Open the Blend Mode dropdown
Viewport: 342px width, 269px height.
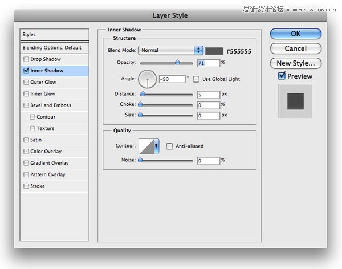(x=170, y=50)
